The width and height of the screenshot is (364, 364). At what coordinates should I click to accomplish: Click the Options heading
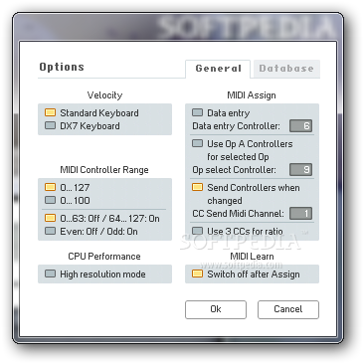coord(62,67)
